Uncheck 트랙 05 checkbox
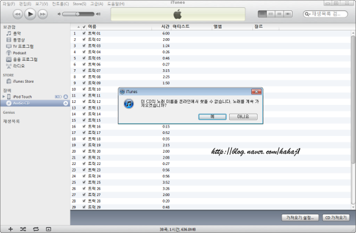Viewport: 356px width, 233px height. (x=84, y=58)
